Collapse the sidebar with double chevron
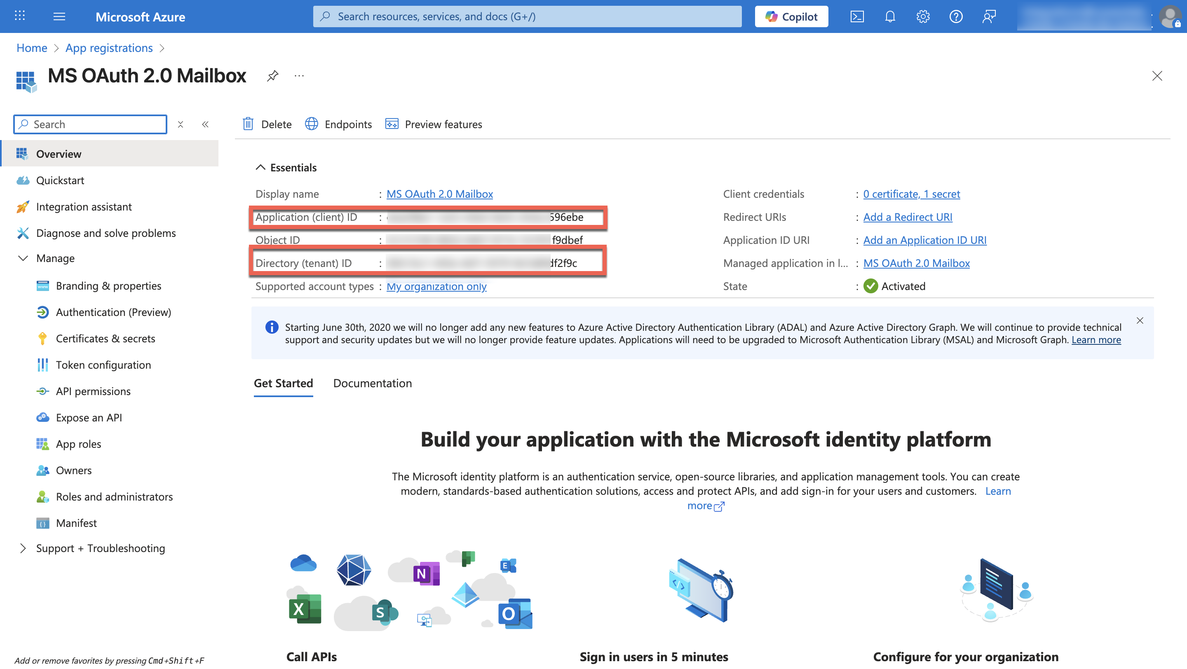Viewport: 1187px width, 669px height. pos(206,124)
